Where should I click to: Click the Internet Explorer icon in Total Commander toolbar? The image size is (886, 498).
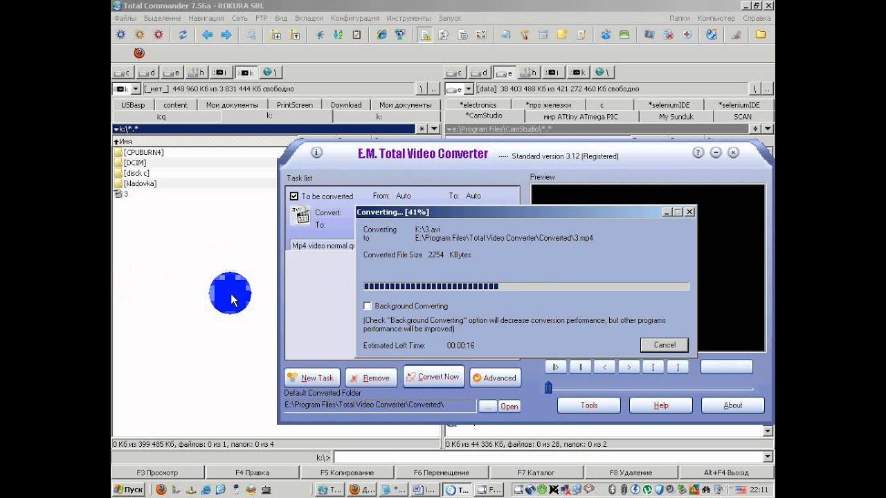click(382, 35)
